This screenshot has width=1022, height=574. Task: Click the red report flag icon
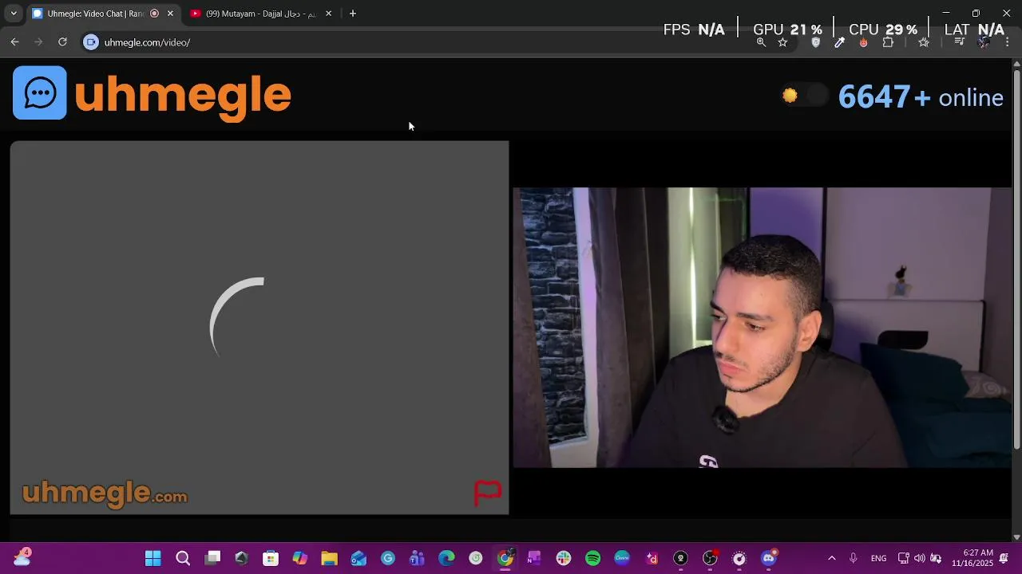tap(488, 493)
